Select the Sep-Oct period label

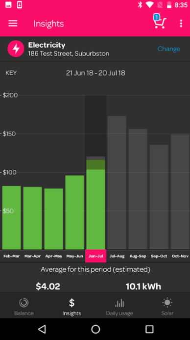159,256
